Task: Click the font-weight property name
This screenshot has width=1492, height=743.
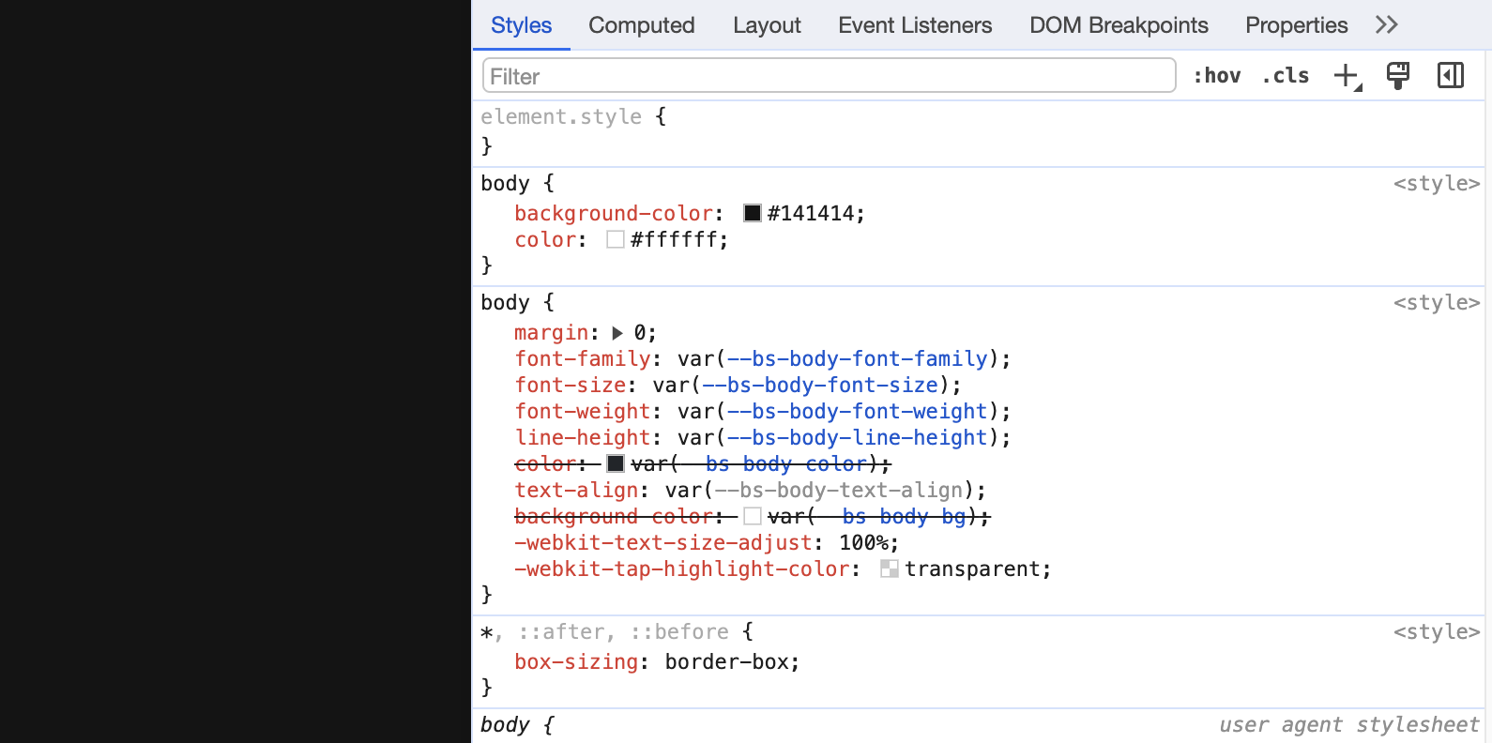Action: (583, 412)
